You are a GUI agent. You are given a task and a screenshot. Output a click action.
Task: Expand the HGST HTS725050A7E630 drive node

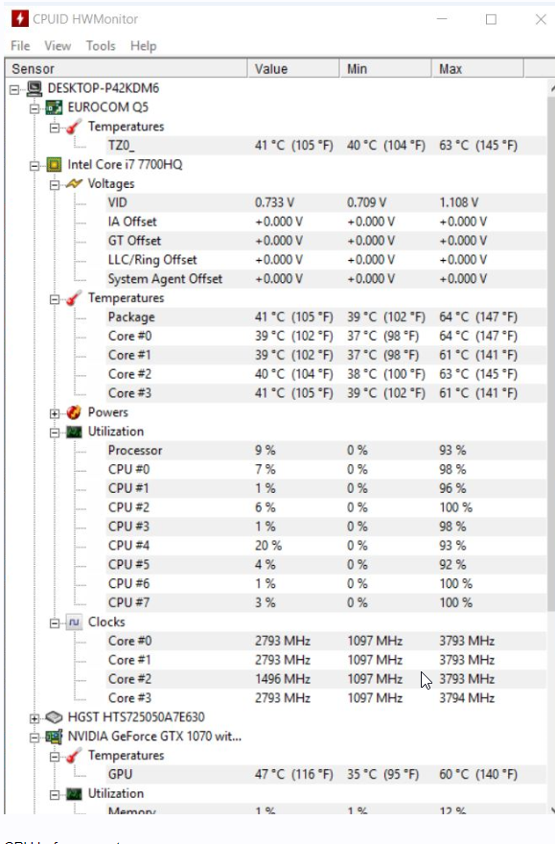coord(35,718)
